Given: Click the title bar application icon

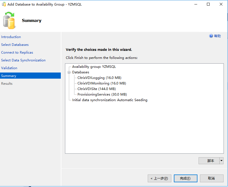Looking at the screenshot, I should coord(4,4).
